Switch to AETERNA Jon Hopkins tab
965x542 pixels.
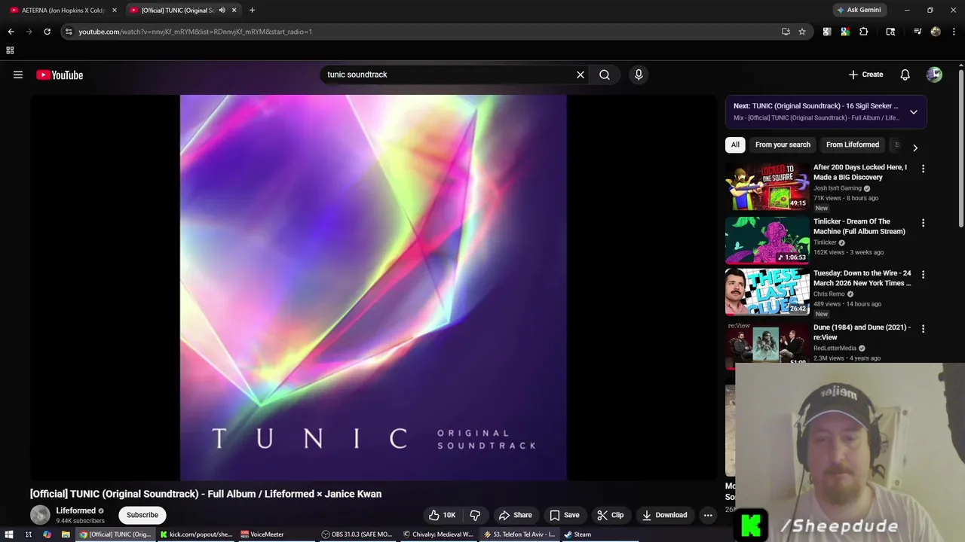tap(62, 11)
